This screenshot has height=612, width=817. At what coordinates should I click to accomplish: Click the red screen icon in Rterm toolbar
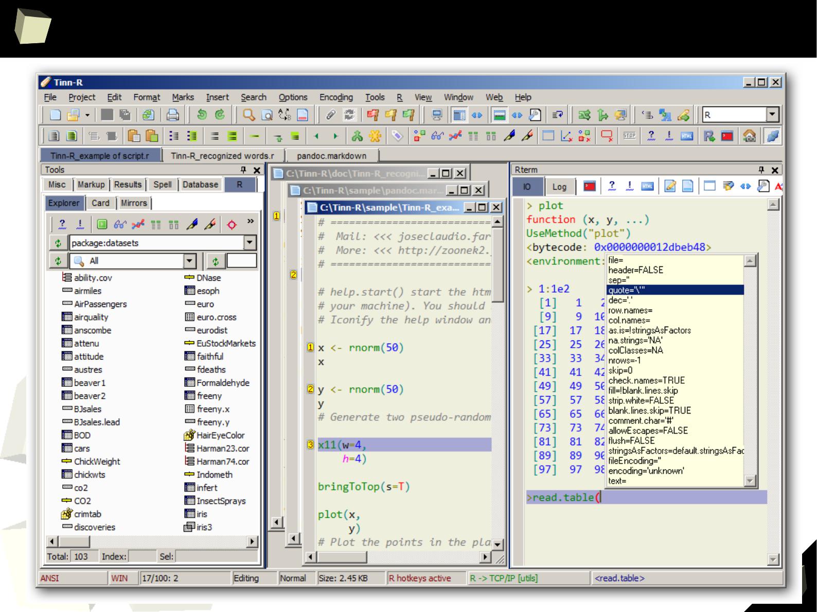[590, 186]
